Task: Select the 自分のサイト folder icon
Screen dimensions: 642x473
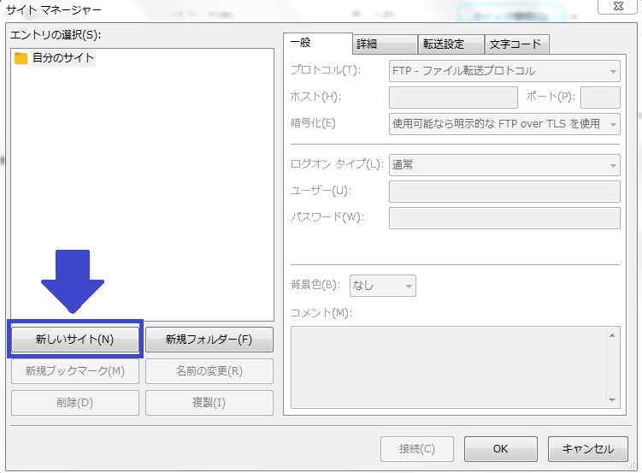Action: [21, 58]
